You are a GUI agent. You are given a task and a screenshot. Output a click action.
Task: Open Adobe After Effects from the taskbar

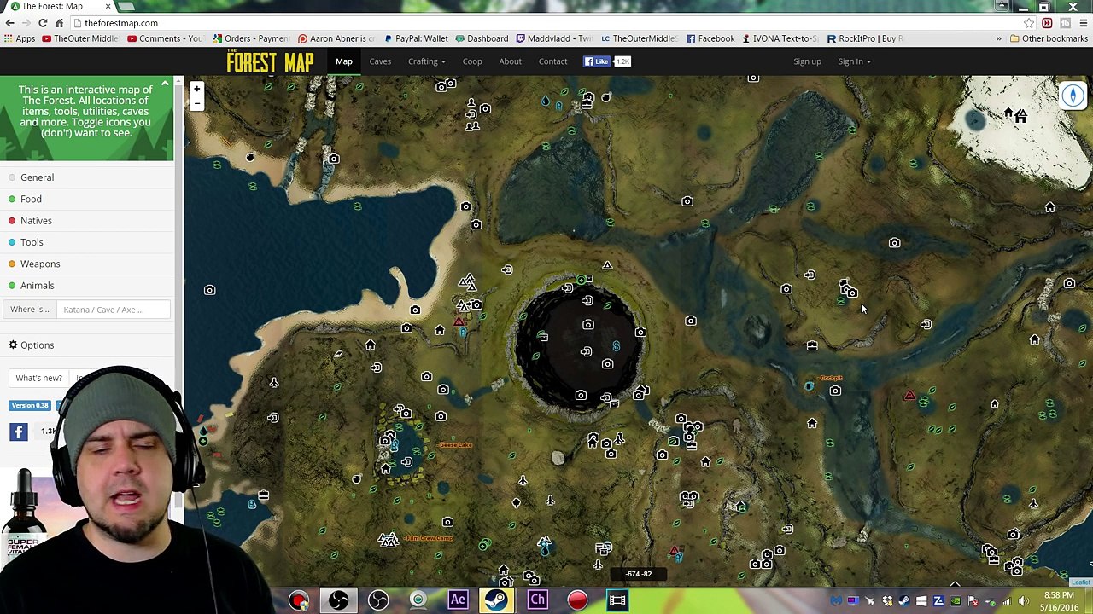pos(458,600)
